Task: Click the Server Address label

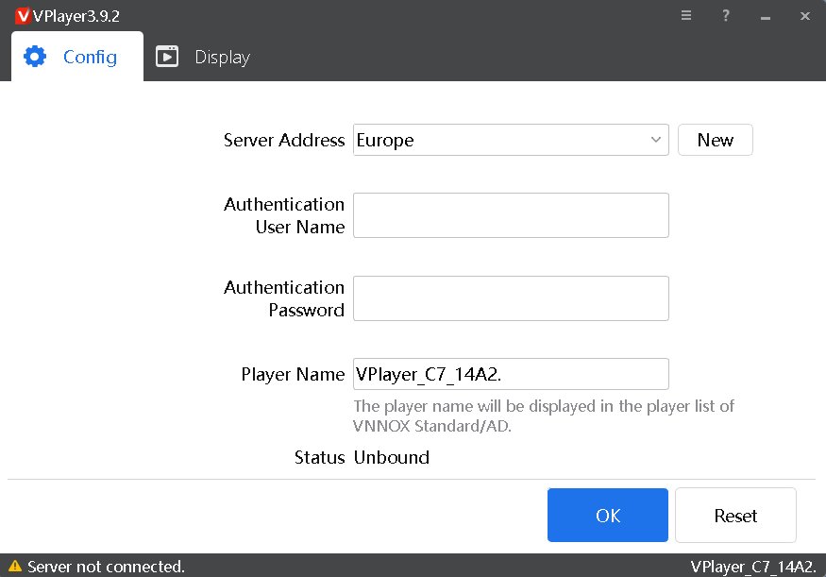Action: (x=284, y=140)
